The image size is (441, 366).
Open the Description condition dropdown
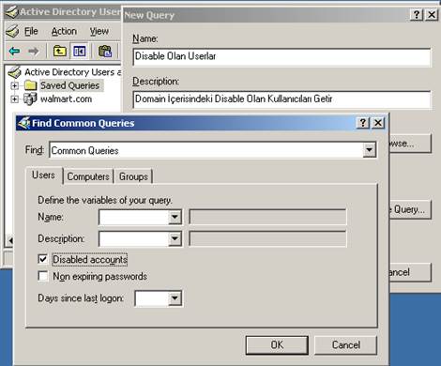click(x=175, y=239)
